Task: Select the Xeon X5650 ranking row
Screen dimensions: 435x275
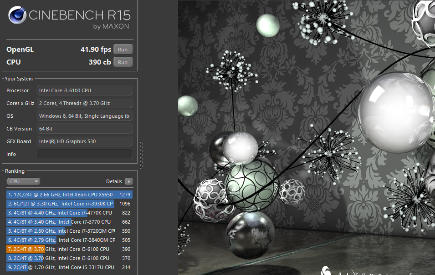Action: coord(69,195)
